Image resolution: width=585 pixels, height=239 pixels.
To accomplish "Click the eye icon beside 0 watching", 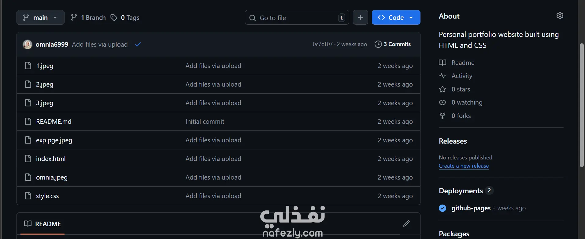I will (x=442, y=102).
